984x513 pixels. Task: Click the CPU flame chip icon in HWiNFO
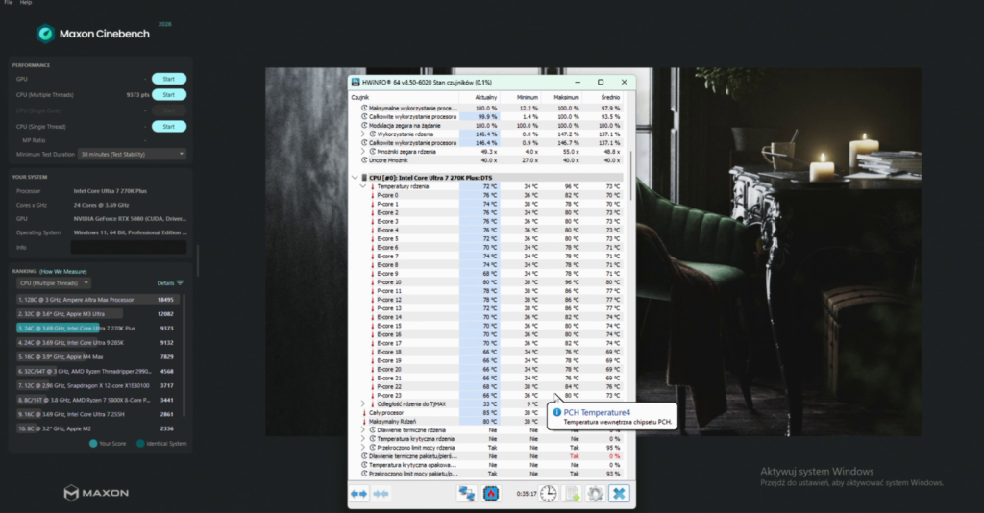click(491, 494)
